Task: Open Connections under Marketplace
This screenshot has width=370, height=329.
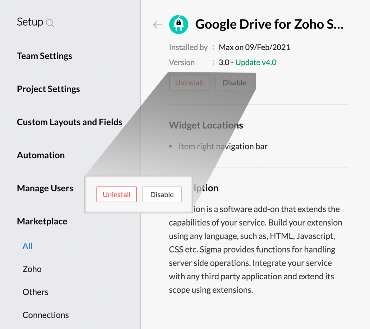Action: coord(45,315)
